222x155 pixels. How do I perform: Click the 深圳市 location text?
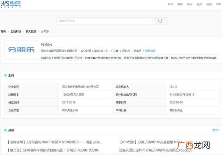tap(126, 51)
